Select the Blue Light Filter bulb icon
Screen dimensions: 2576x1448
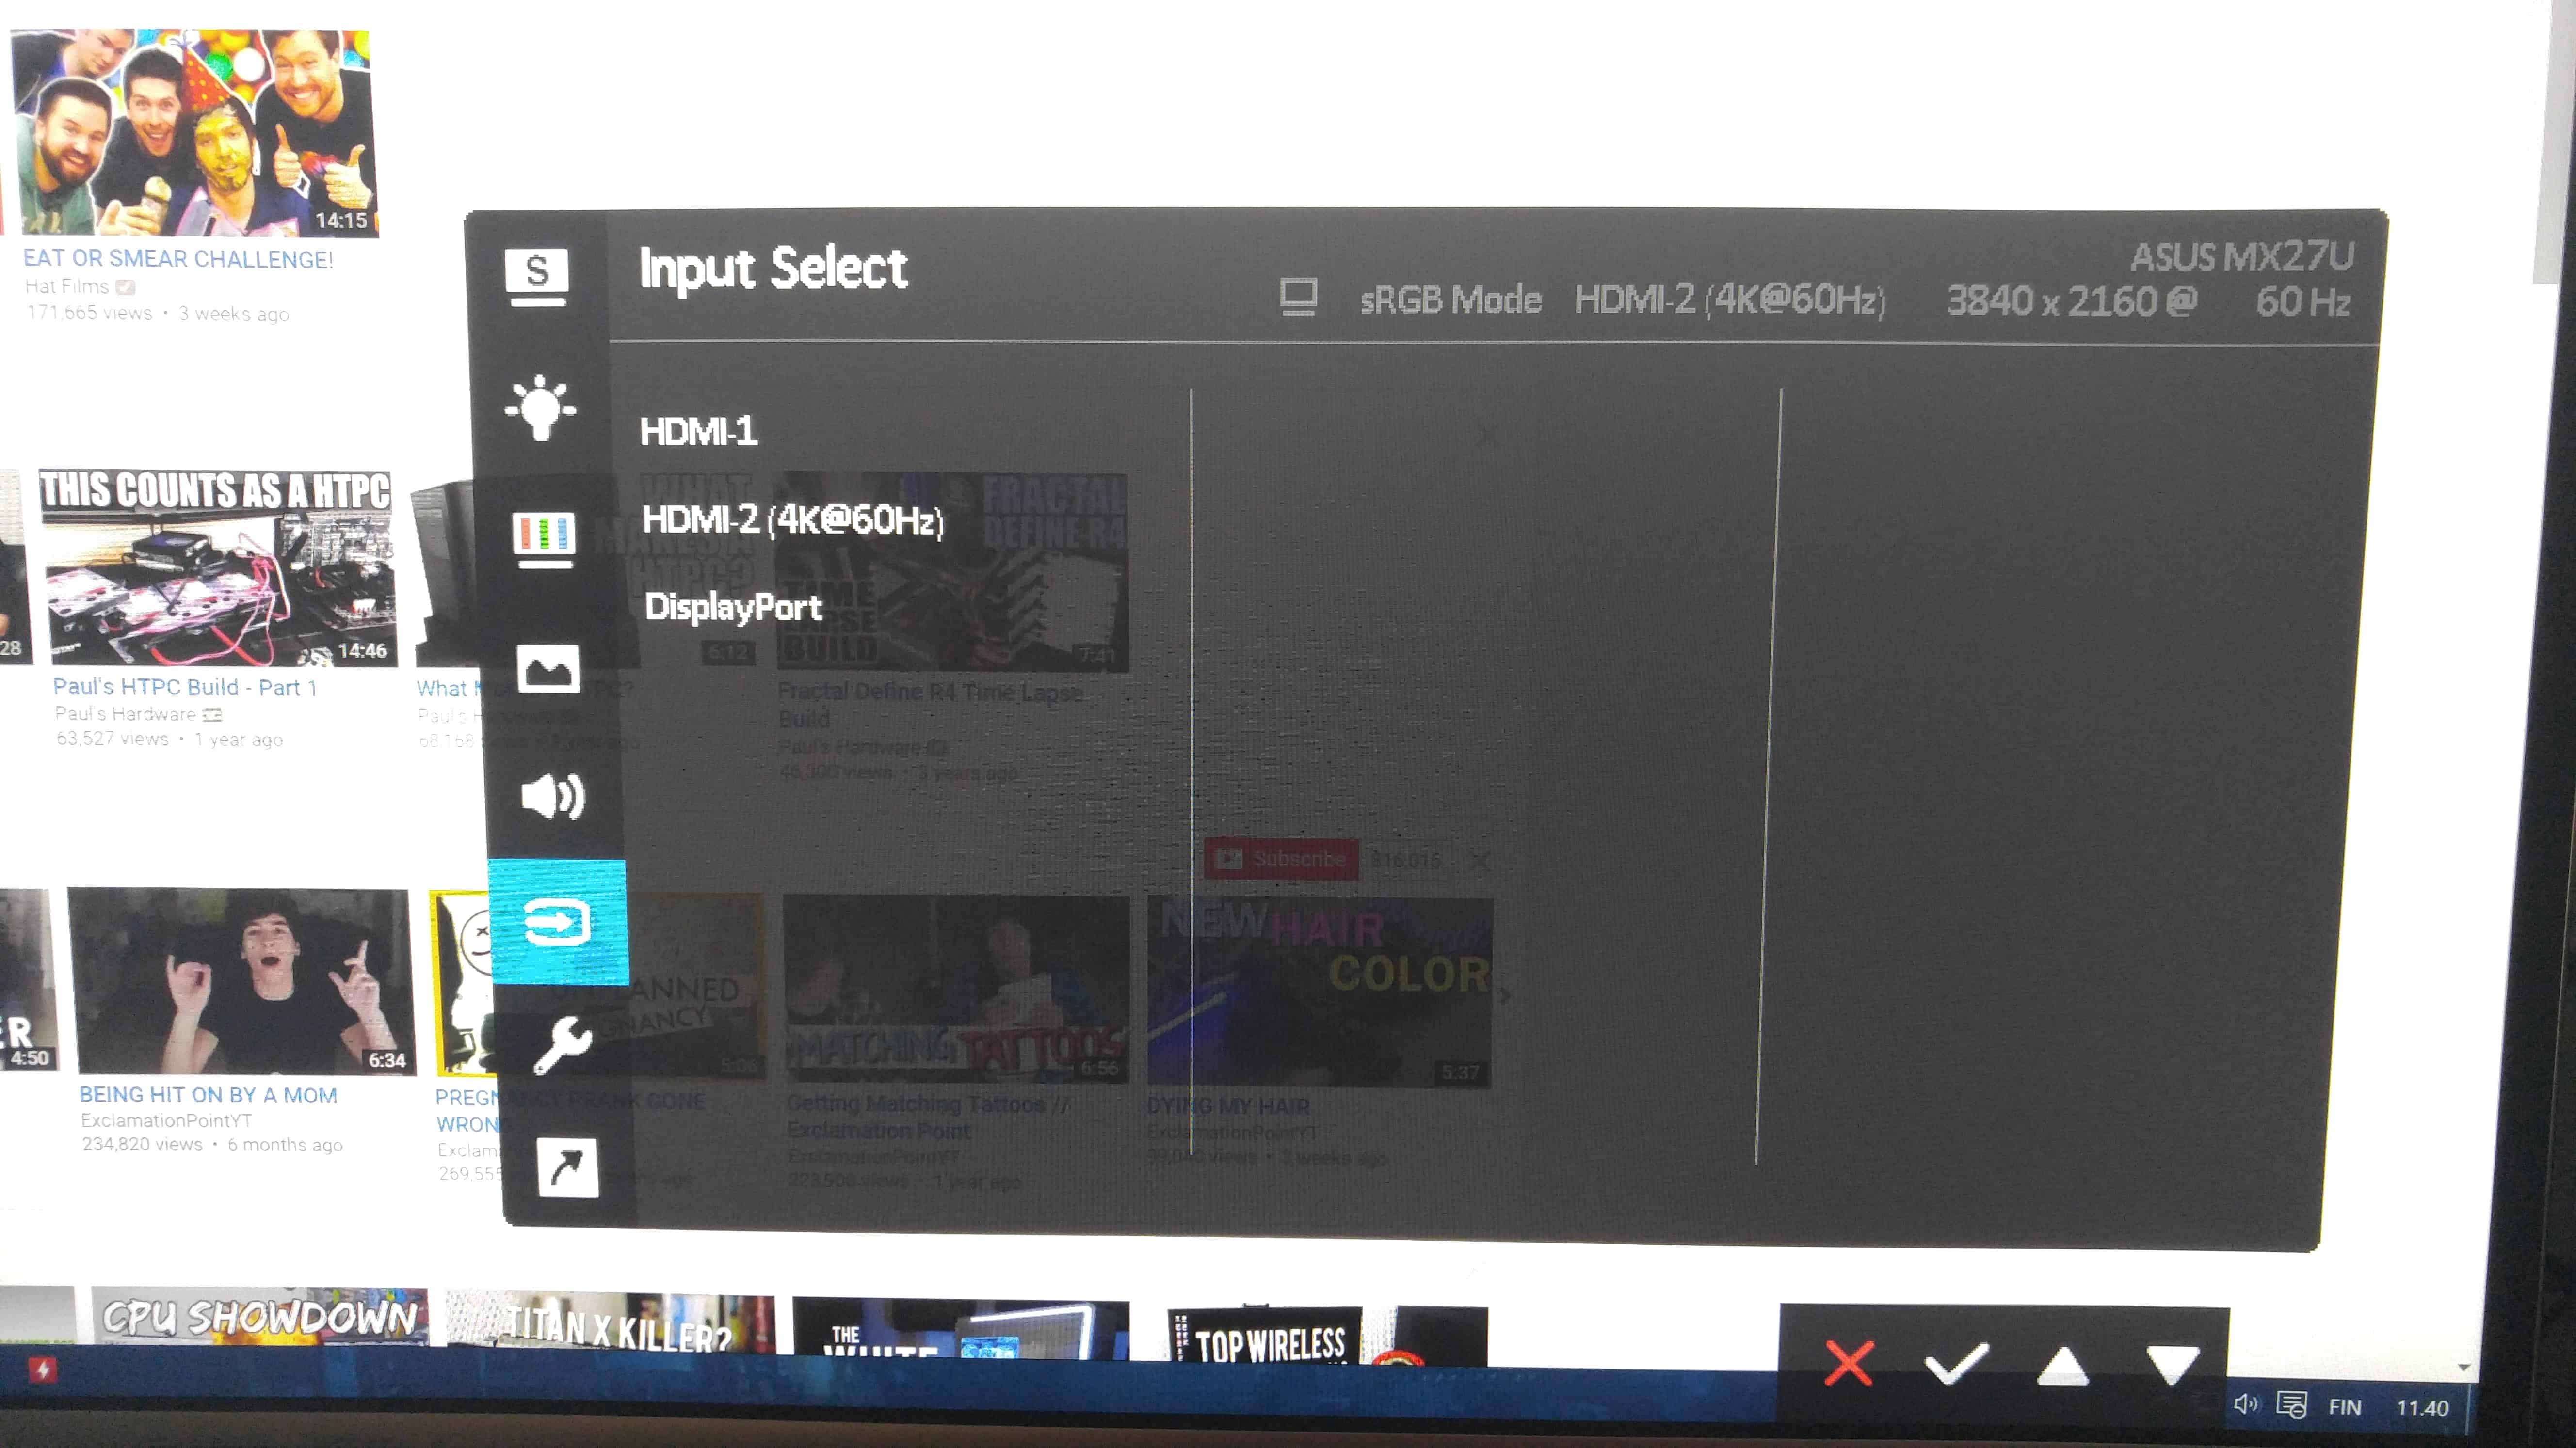click(x=540, y=408)
